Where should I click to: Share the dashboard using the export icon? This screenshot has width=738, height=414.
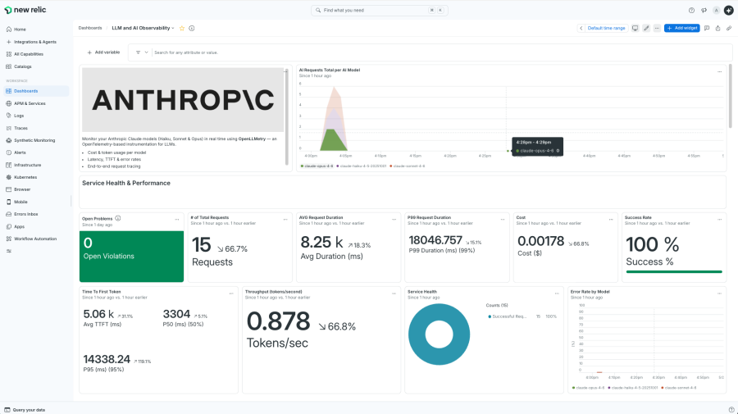(x=717, y=28)
